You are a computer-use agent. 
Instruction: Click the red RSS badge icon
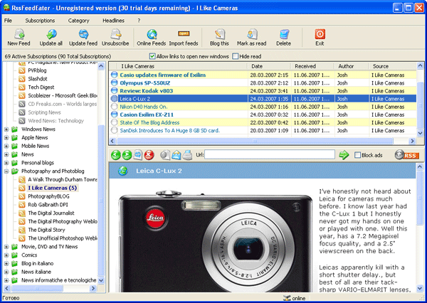pos(411,155)
